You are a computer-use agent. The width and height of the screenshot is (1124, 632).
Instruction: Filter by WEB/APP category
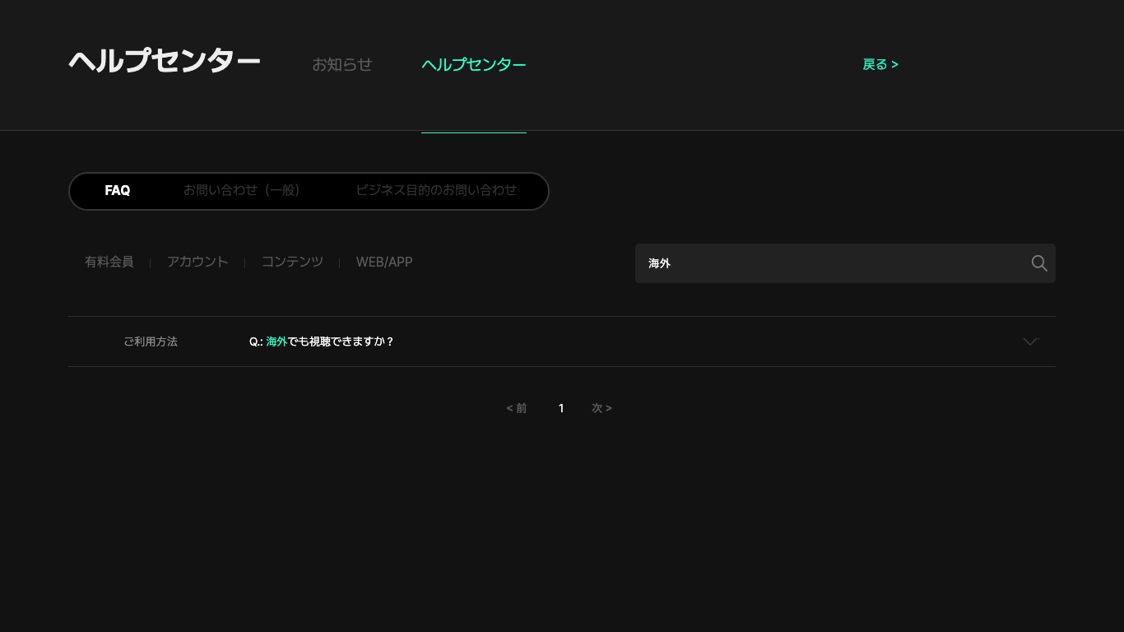click(384, 262)
